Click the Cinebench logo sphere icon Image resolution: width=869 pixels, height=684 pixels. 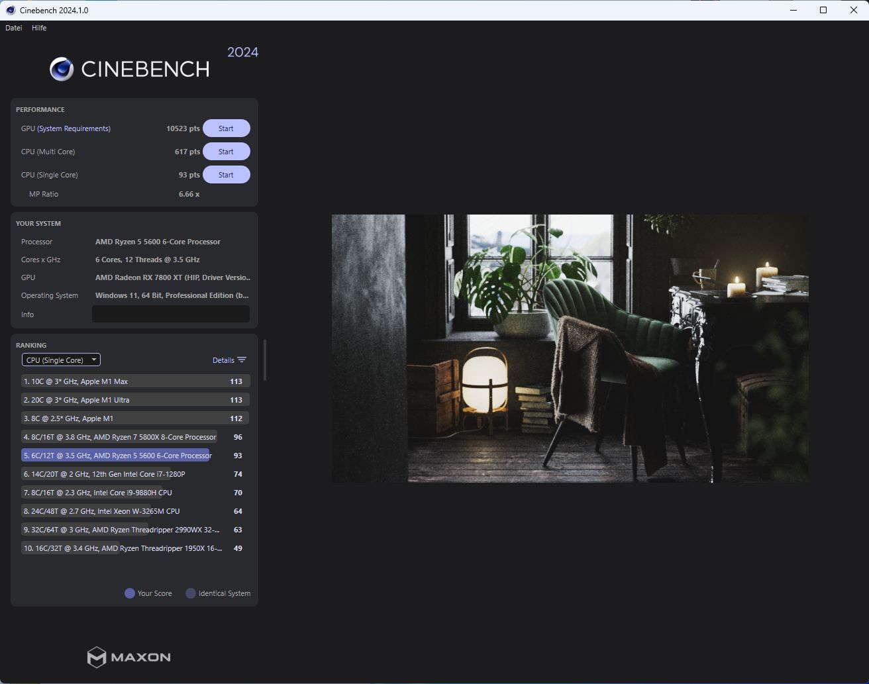click(x=62, y=69)
